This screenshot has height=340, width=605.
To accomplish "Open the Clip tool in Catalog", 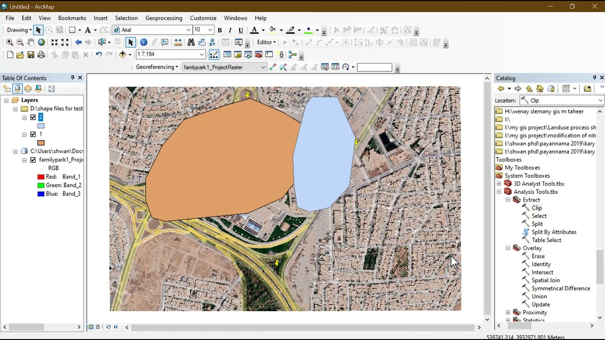I will click(536, 208).
